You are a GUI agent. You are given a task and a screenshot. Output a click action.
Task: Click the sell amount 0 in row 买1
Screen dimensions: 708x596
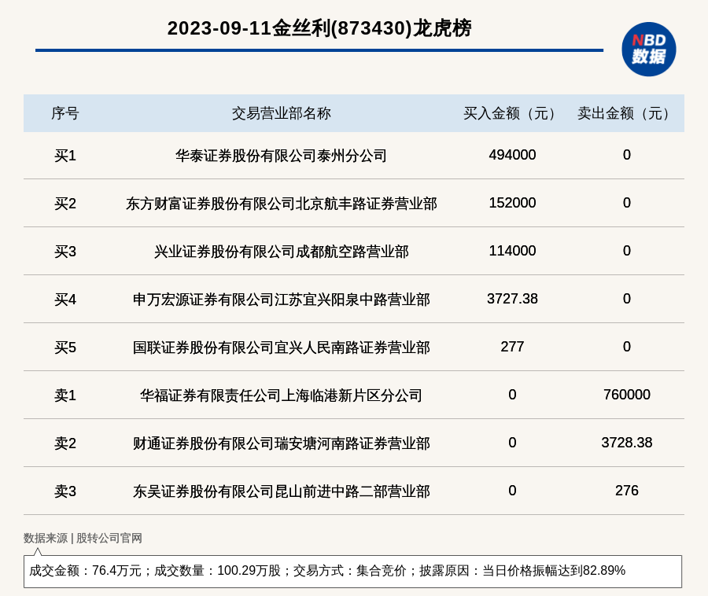point(627,155)
